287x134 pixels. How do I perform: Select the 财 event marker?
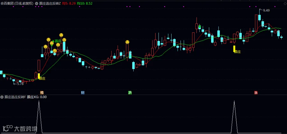click(83, 93)
